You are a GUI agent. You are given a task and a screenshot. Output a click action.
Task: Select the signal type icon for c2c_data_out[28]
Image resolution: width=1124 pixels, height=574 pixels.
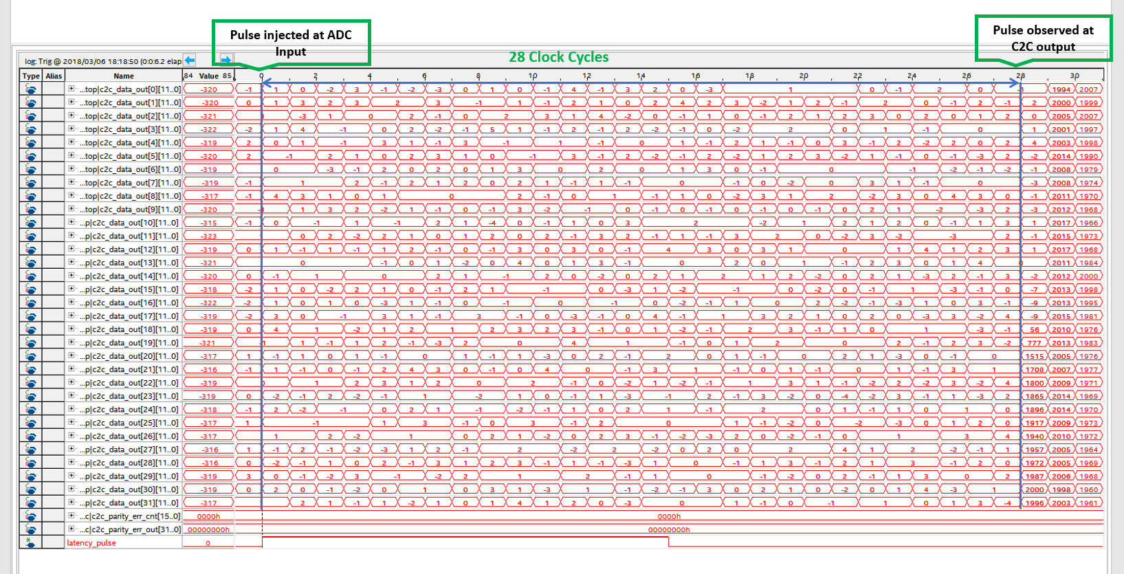[x=31, y=463]
